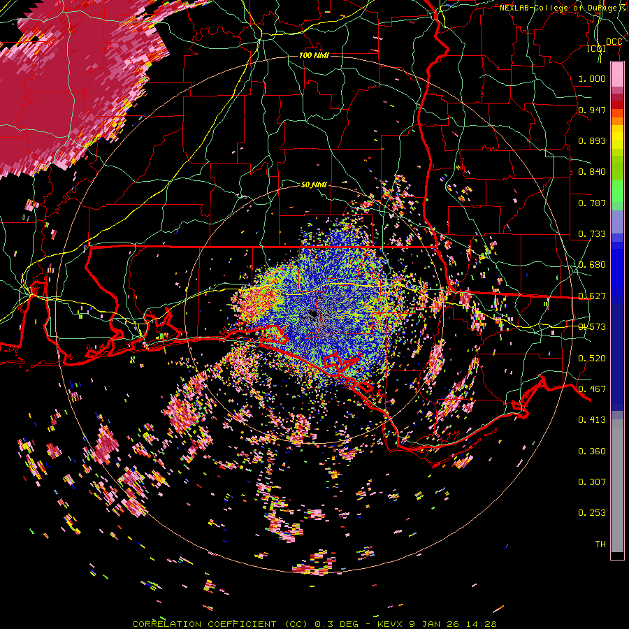Click the 0.360 legend value
The height and width of the screenshot is (629, 629).
(592, 451)
